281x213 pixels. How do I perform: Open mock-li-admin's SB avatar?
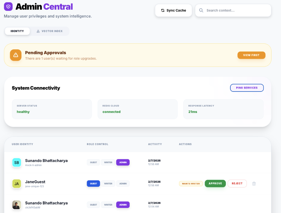(16, 162)
